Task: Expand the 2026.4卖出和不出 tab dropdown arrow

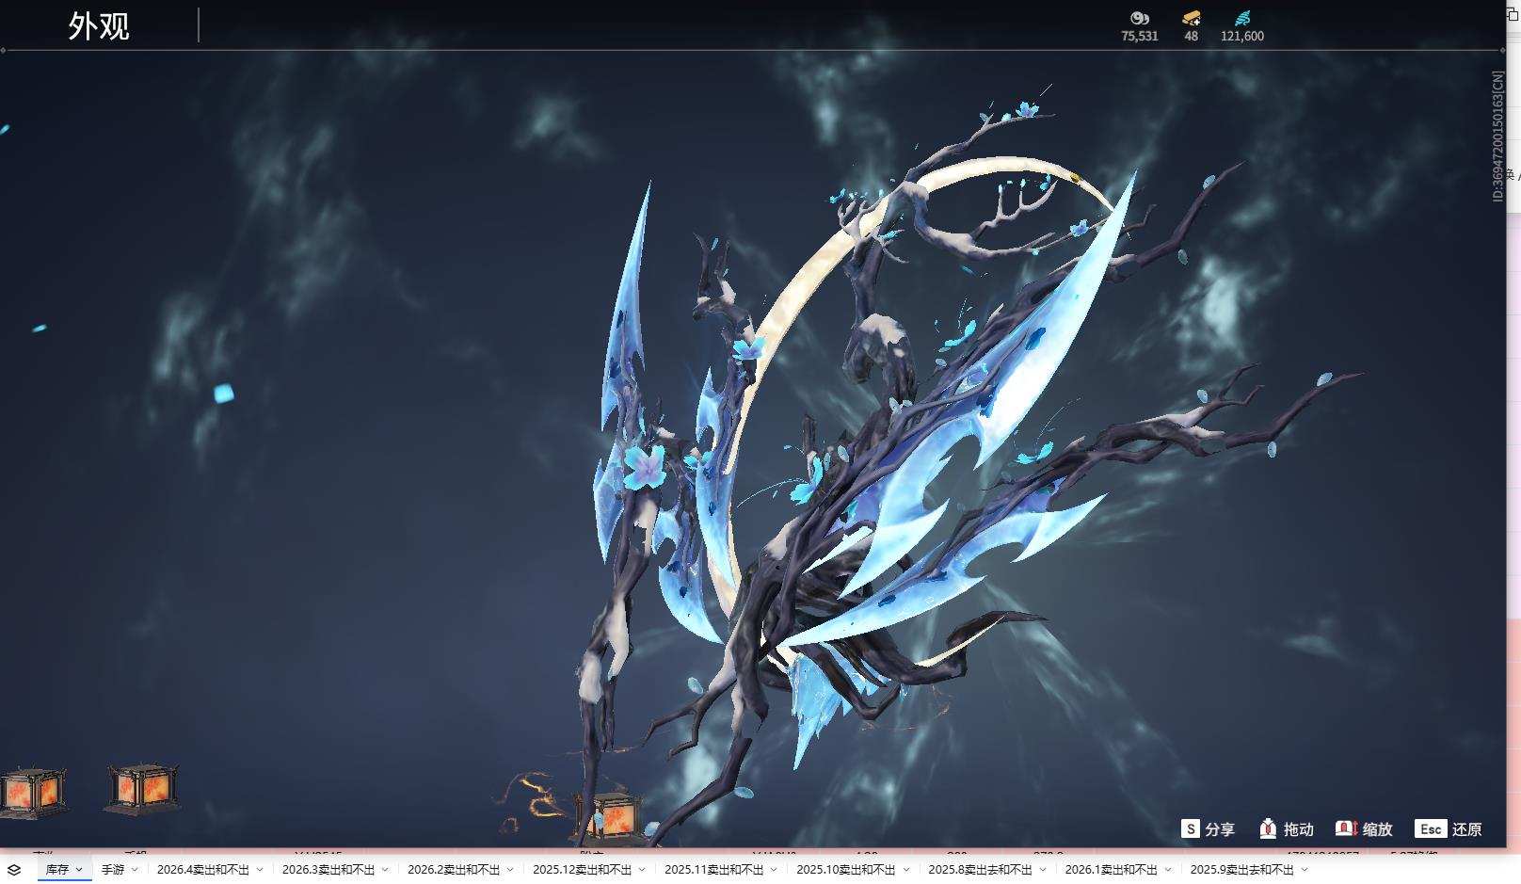Action: point(260,870)
